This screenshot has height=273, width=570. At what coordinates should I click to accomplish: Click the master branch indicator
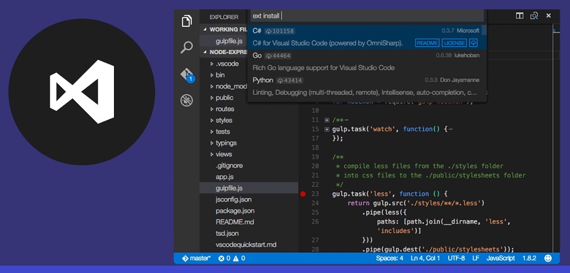click(x=196, y=258)
